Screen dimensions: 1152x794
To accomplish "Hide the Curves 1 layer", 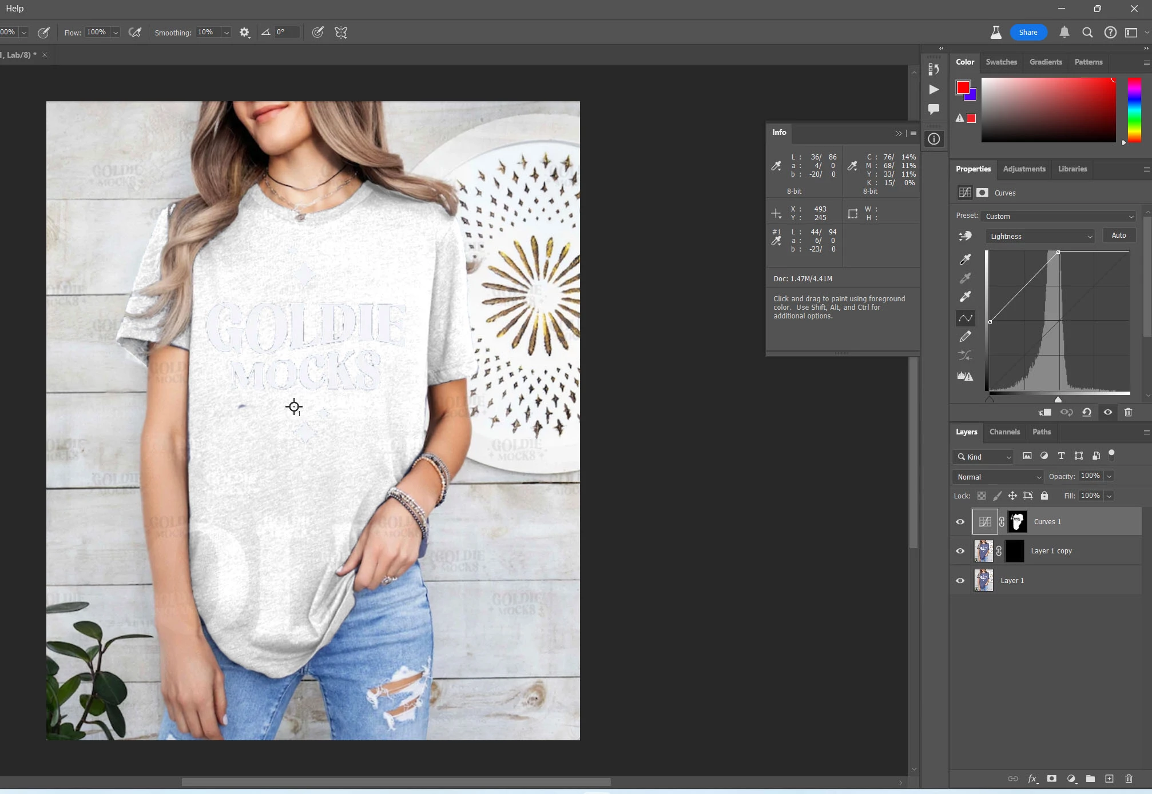I will (x=960, y=521).
